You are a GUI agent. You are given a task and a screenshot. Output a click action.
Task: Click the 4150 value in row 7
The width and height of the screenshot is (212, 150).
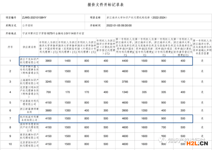tap(48, 119)
